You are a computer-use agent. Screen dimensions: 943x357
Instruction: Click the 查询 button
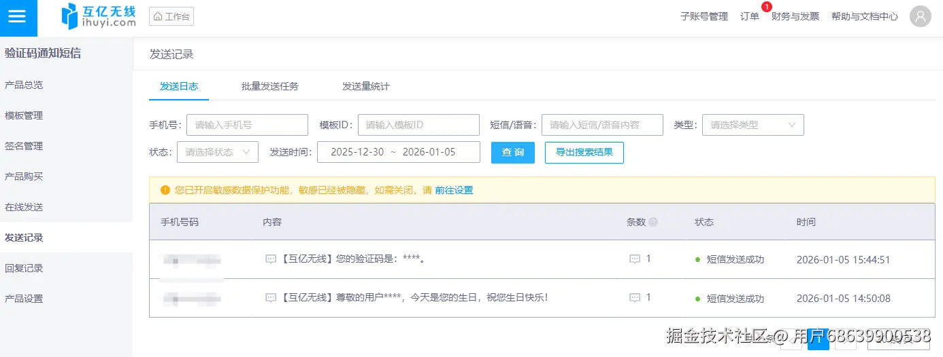513,152
